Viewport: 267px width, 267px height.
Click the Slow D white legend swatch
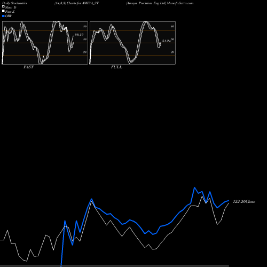point(3,7)
